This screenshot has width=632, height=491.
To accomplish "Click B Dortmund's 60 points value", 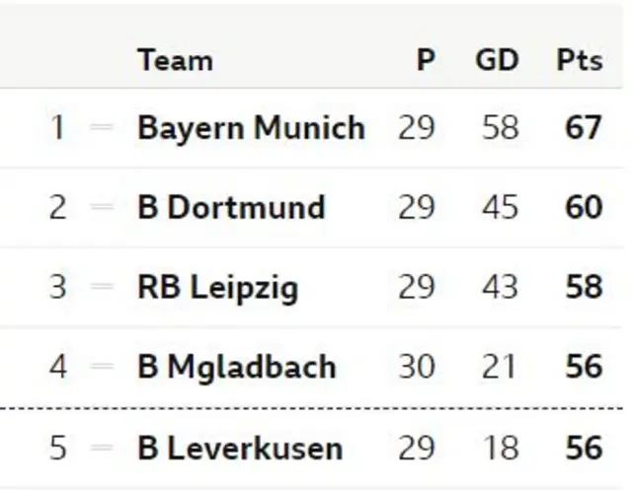I will tap(584, 207).
